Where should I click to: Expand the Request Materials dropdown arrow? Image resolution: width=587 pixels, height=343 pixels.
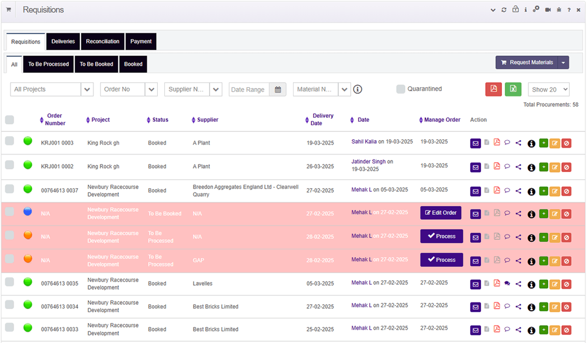[564, 62]
